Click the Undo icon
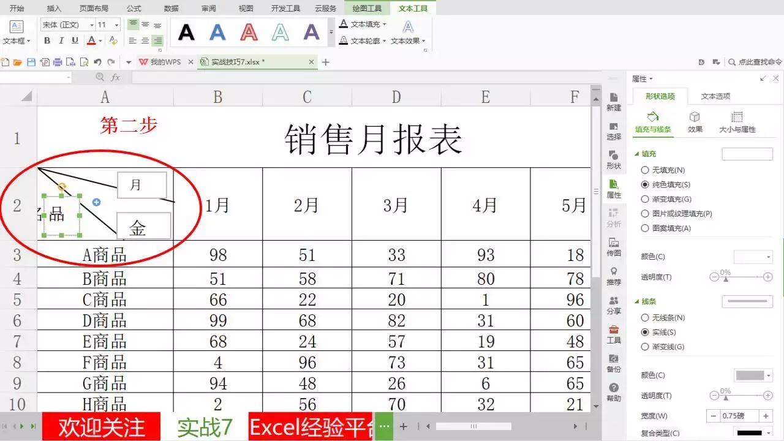This screenshot has height=441, width=784. pos(98,61)
